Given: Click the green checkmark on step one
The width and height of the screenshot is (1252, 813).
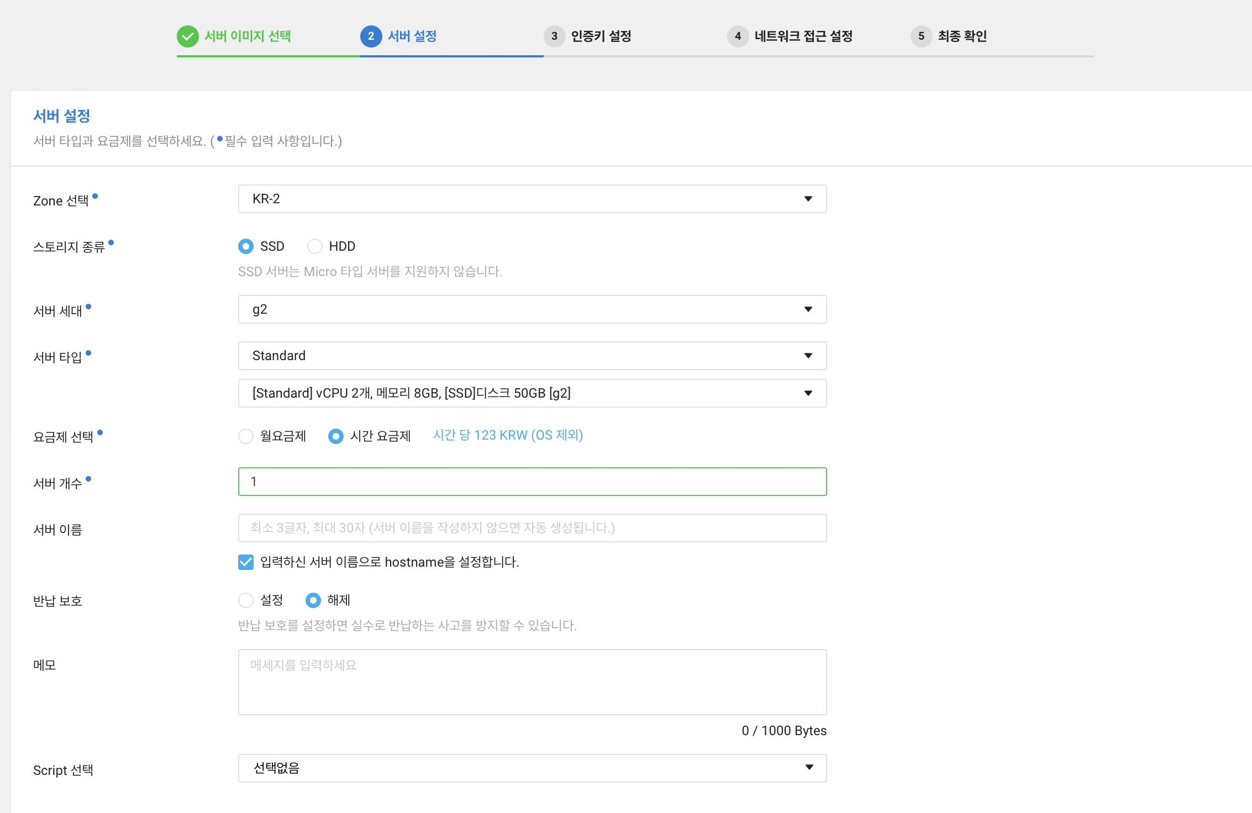Looking at the screenshot, I should coord(188,36).
